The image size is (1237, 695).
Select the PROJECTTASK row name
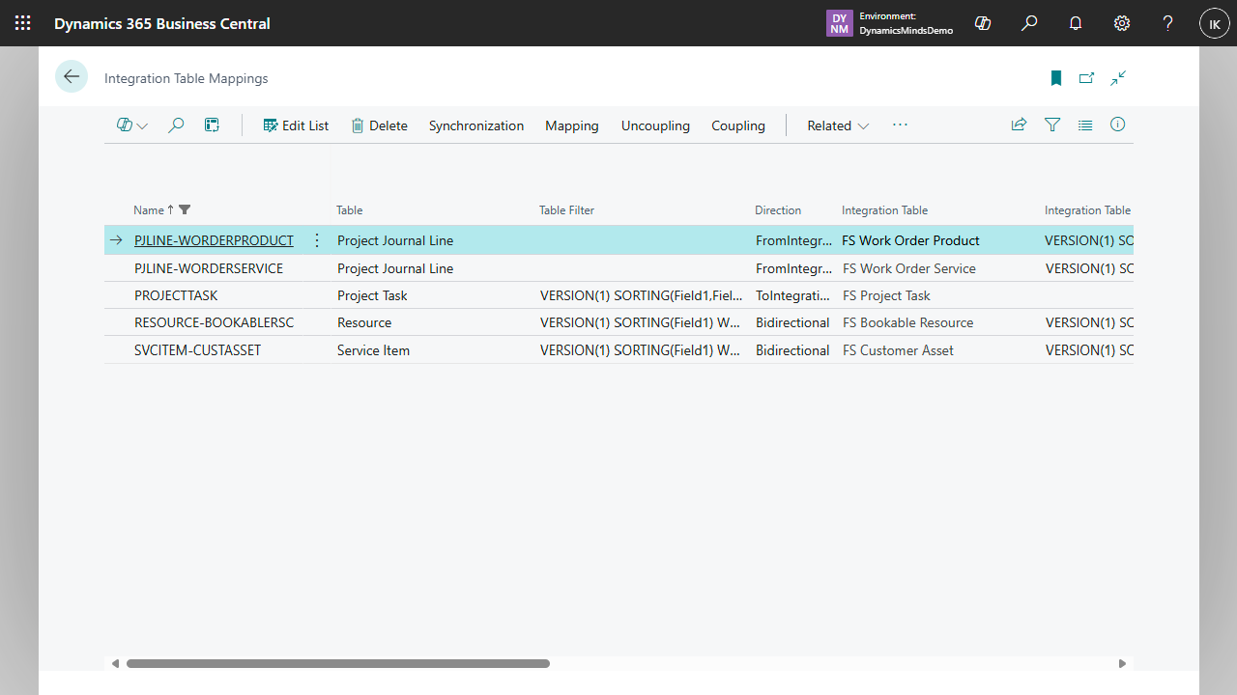(175, 295)
